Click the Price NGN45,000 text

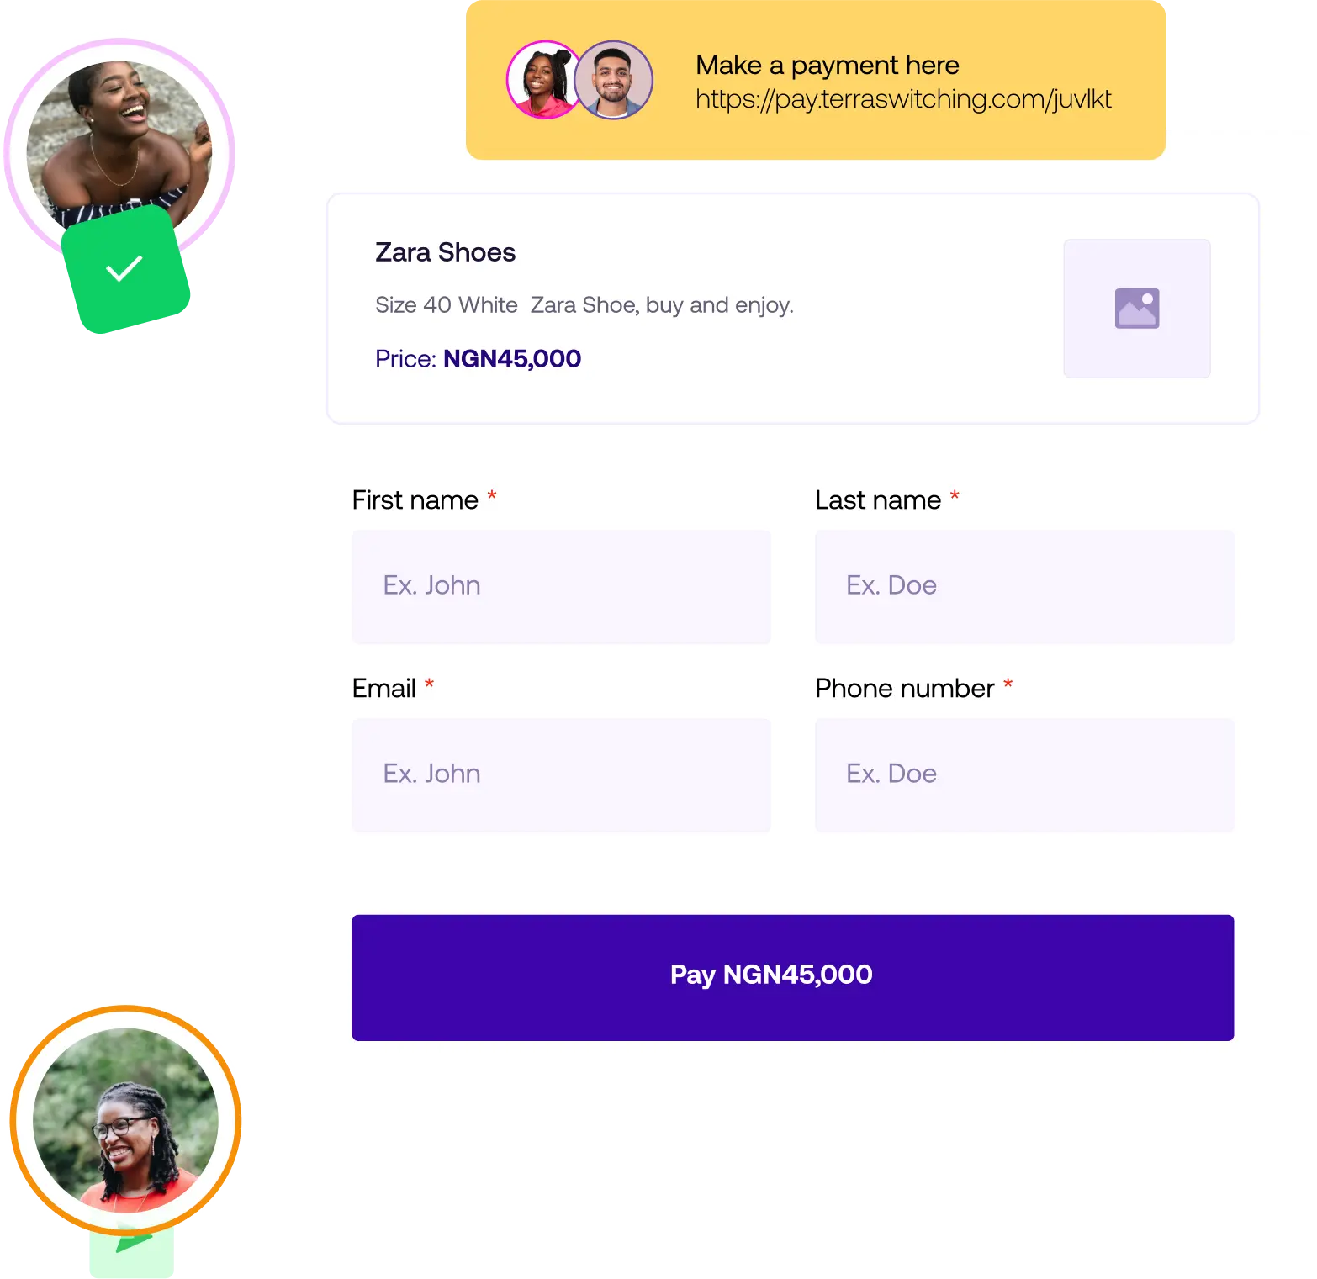click(x=478, y=359)
